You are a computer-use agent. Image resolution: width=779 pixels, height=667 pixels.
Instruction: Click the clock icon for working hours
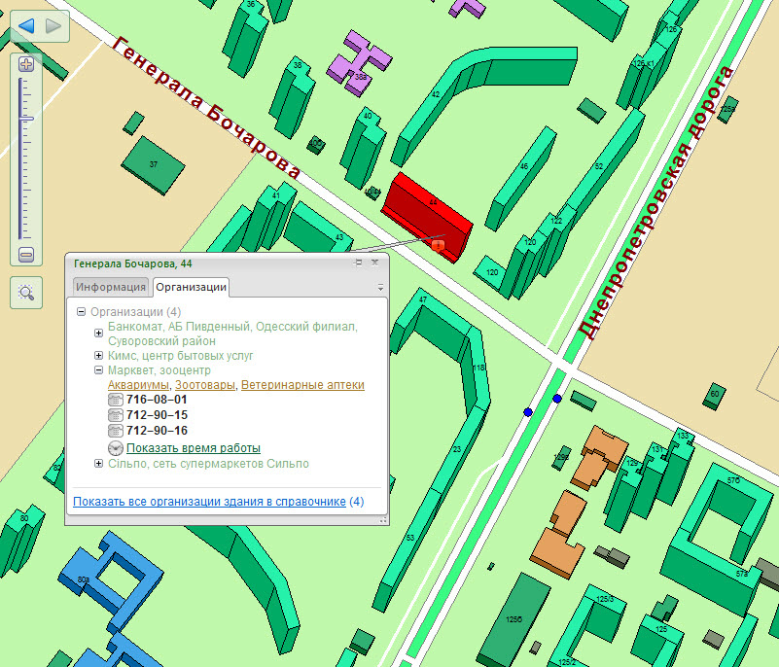tap(116, 448)
